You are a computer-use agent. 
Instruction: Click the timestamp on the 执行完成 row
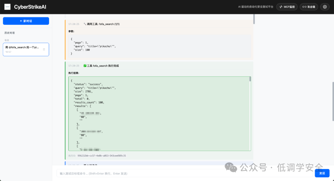coord(74,66)
